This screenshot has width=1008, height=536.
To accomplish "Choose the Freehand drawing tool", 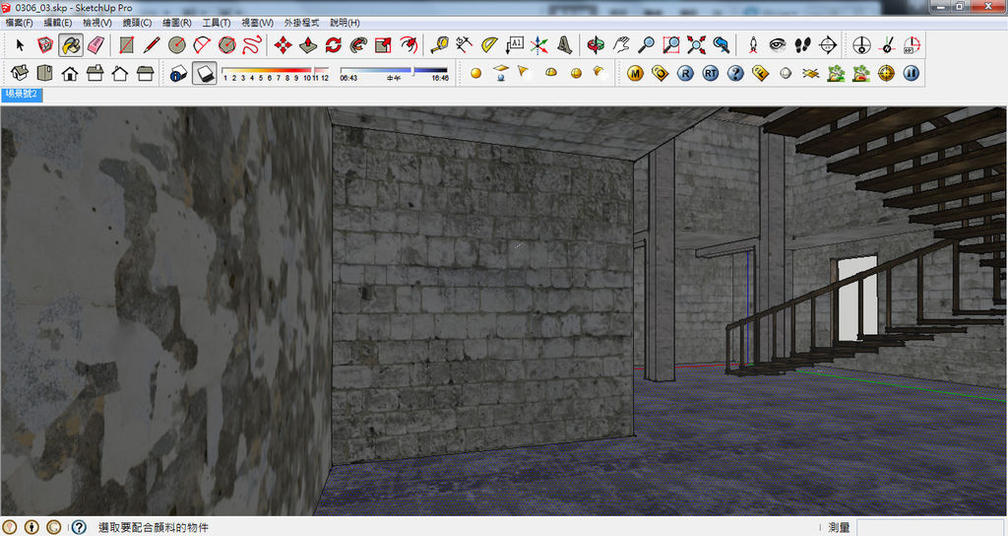I will tap(252, 45).
